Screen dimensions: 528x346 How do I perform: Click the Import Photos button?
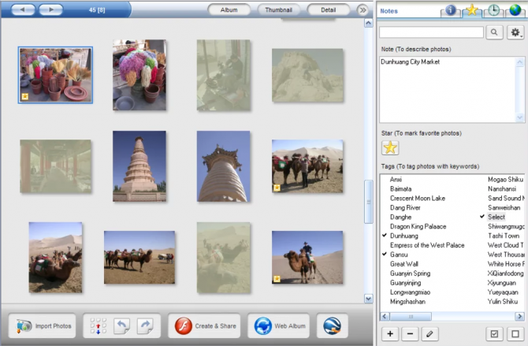point(45,326)
